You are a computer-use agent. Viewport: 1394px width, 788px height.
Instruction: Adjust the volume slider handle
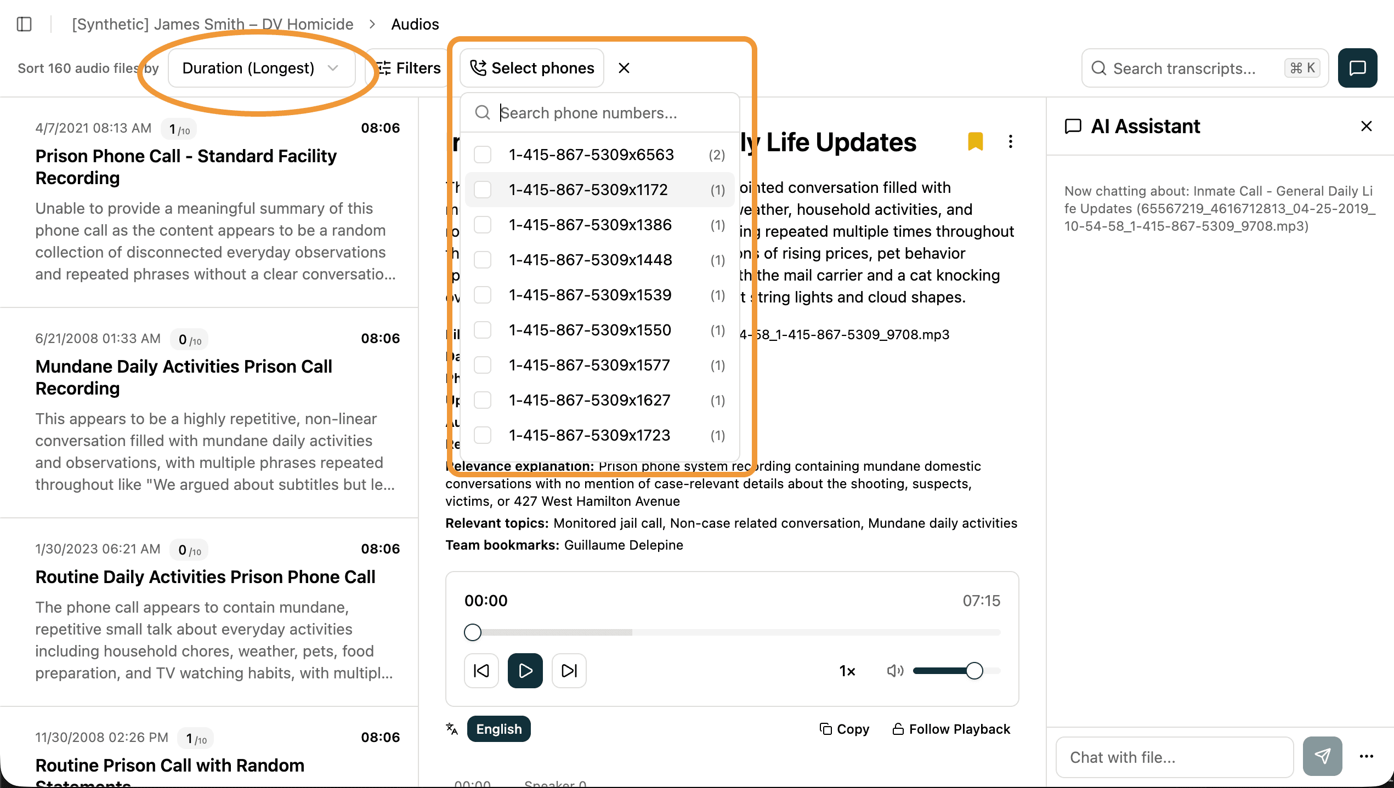point(974,670)
